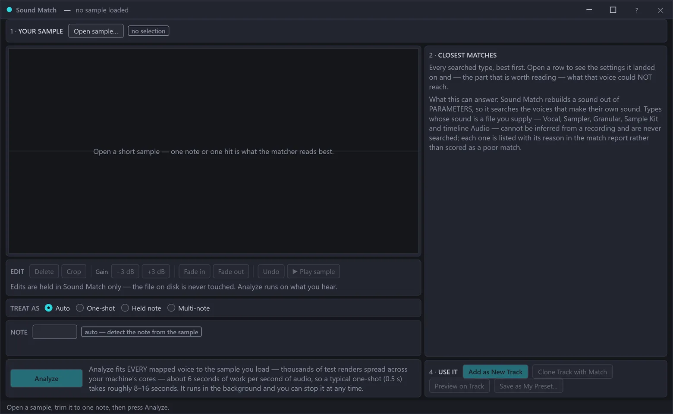
Task: Apply Fade out to sample
Action: [231, 271]
